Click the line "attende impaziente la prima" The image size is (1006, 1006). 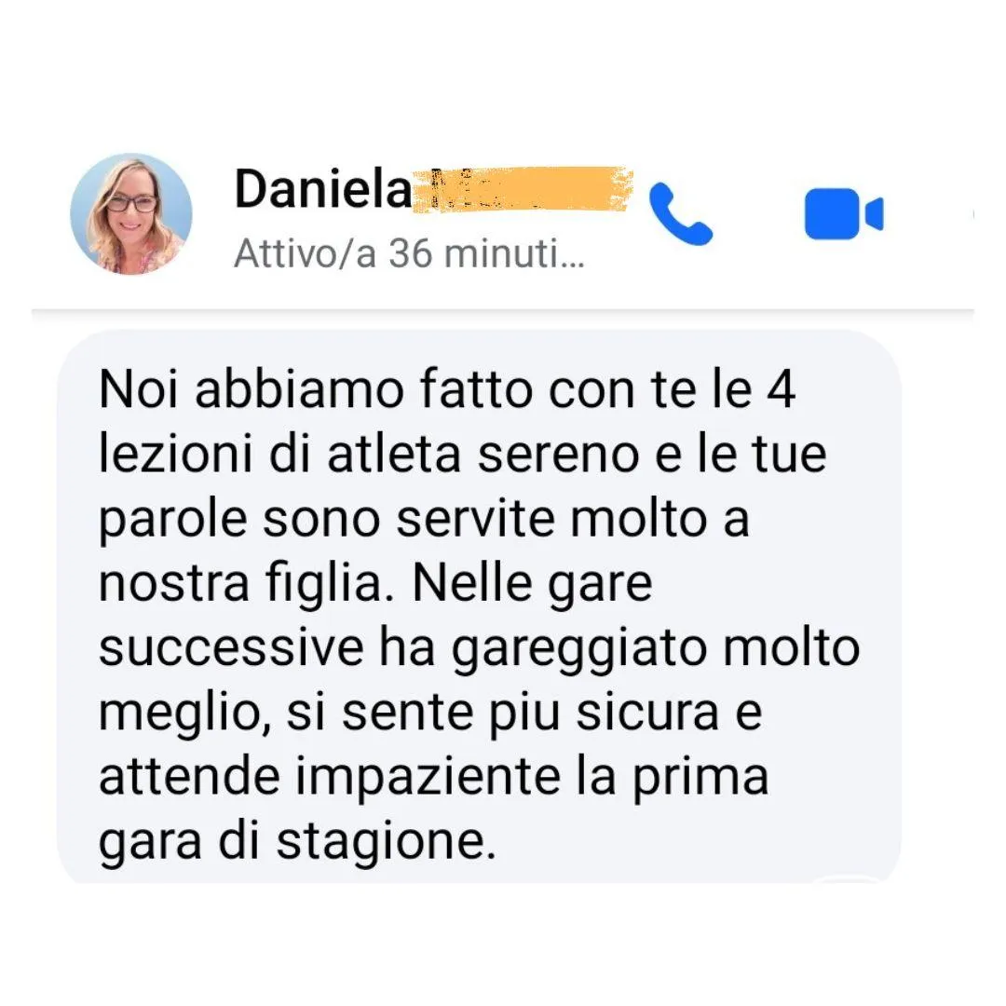[433, 778]
